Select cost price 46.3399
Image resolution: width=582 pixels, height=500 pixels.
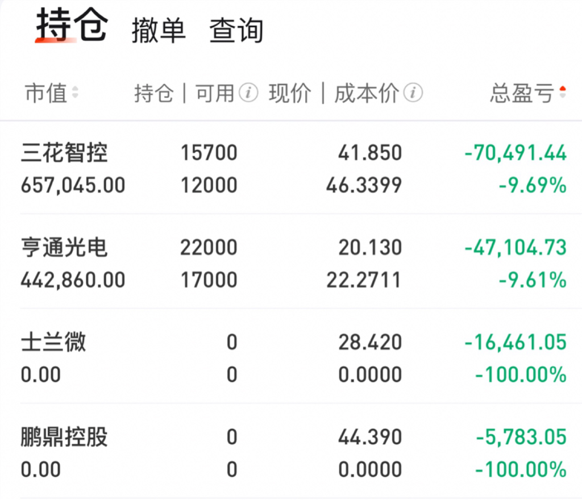(x=364, y=185)
